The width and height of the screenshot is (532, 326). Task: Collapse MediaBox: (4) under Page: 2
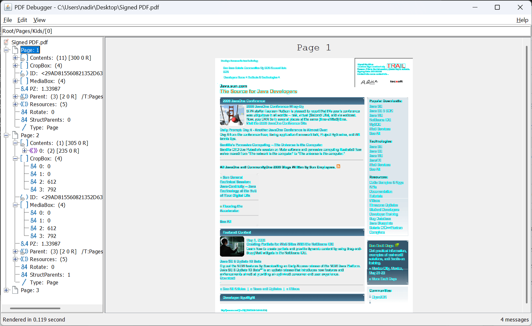point(15,205)
